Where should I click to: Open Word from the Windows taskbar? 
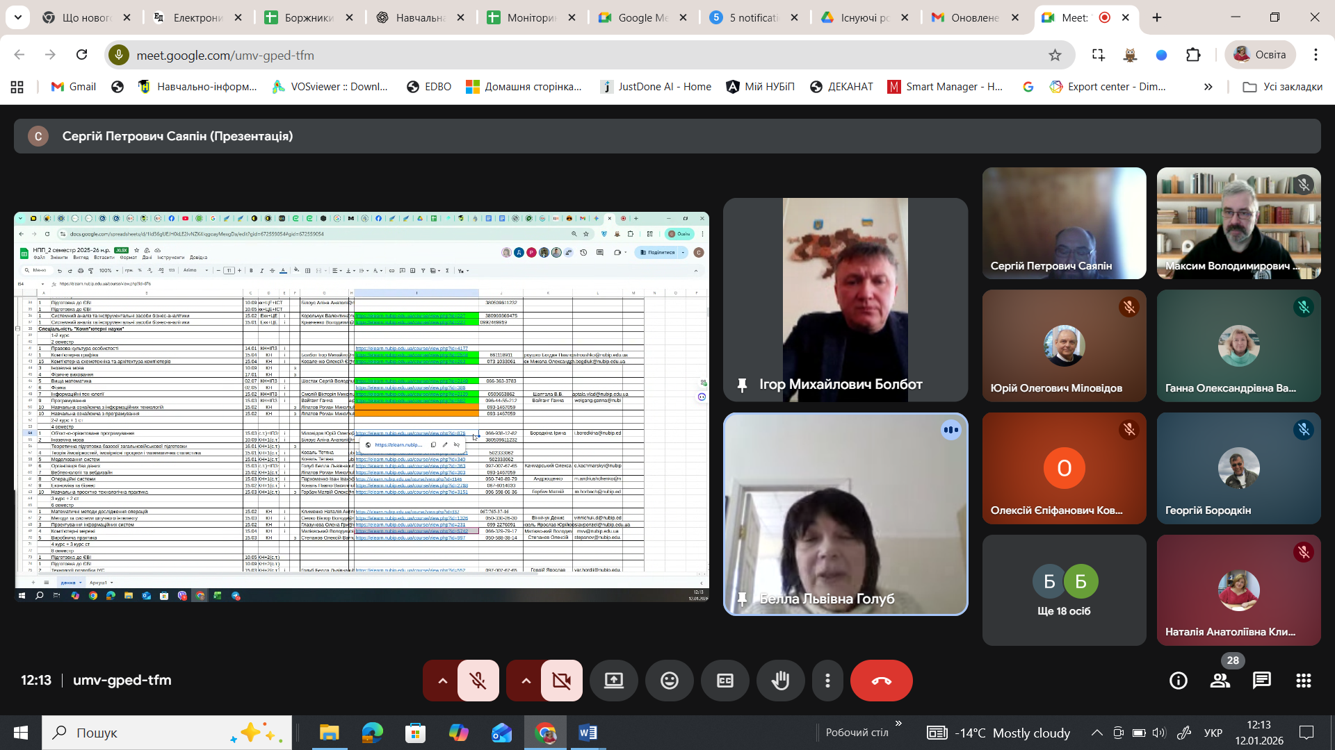coord(588,733)
